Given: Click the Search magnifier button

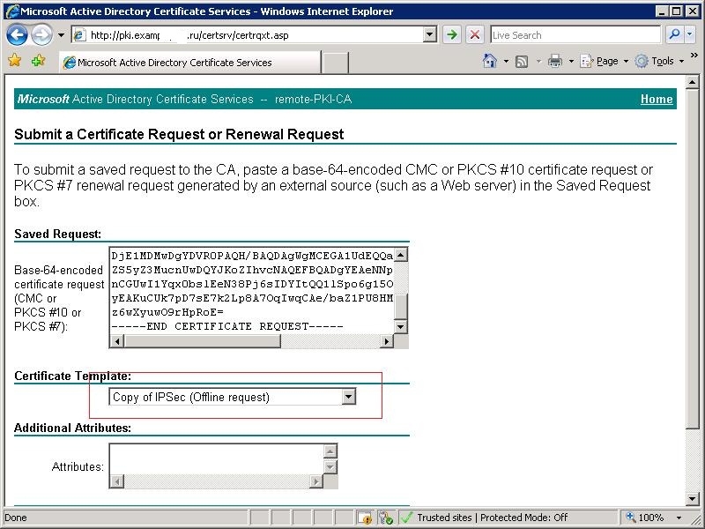Looking at the screenshot, I should [674, 34].
